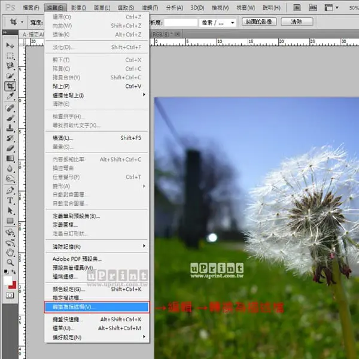Viewport: 359px width, 359px height.
Task: Toggle Quick Mask mode
Action: tap(10, 295)
